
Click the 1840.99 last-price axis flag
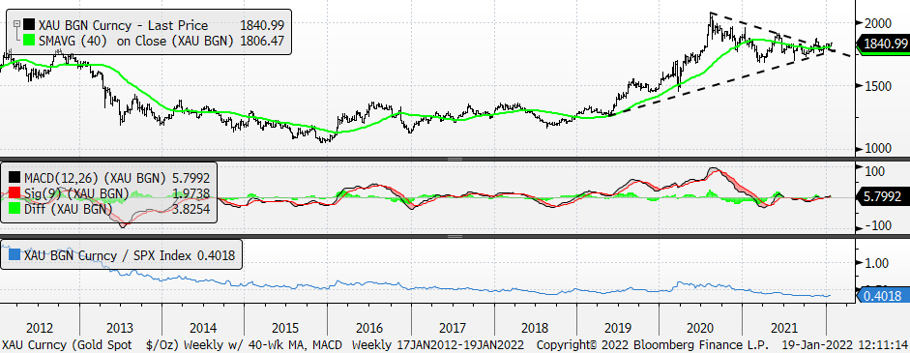[x=884, y=44]
